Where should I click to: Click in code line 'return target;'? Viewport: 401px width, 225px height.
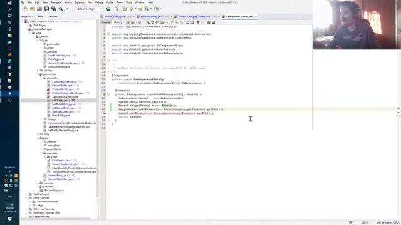(130, 117)
